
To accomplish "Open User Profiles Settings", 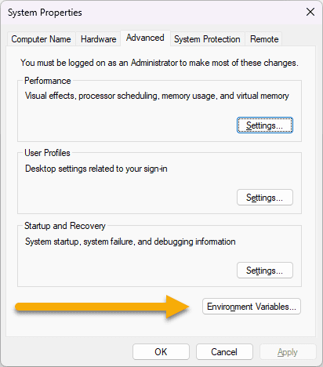I will coord(265,198).
